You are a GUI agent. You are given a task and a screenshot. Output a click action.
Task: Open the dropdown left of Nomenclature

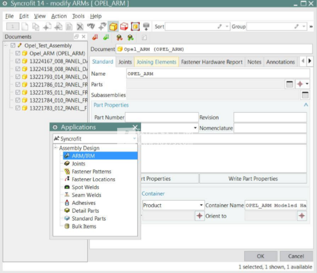click(195, 128)
